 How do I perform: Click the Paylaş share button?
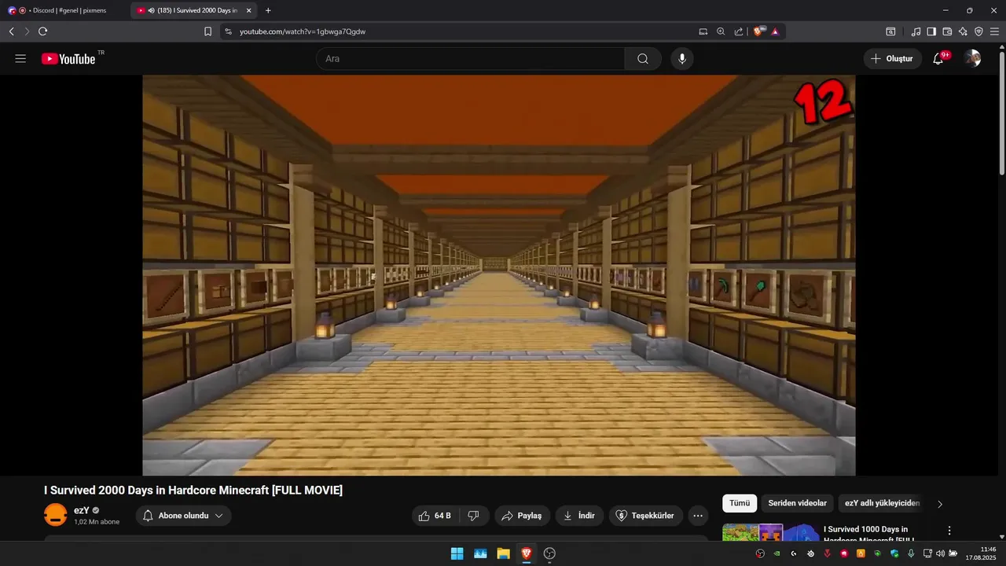(522, 516)
